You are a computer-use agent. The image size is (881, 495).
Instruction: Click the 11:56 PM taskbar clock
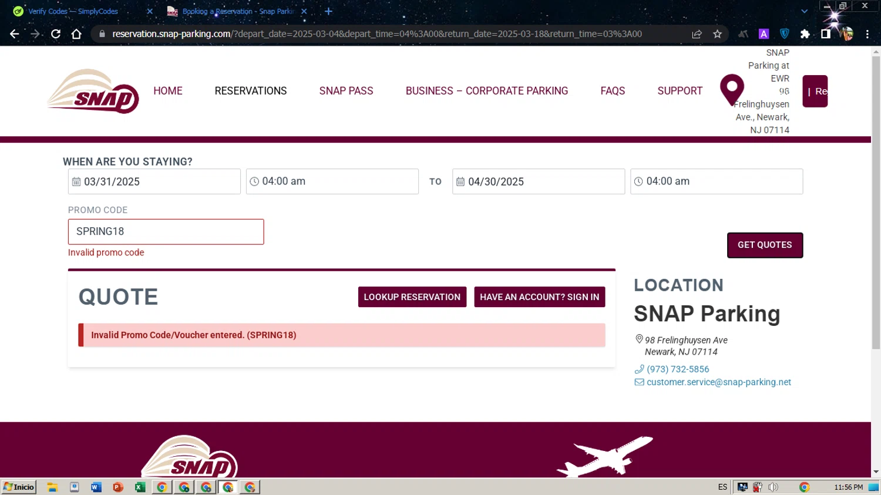[x=848, y=487]
